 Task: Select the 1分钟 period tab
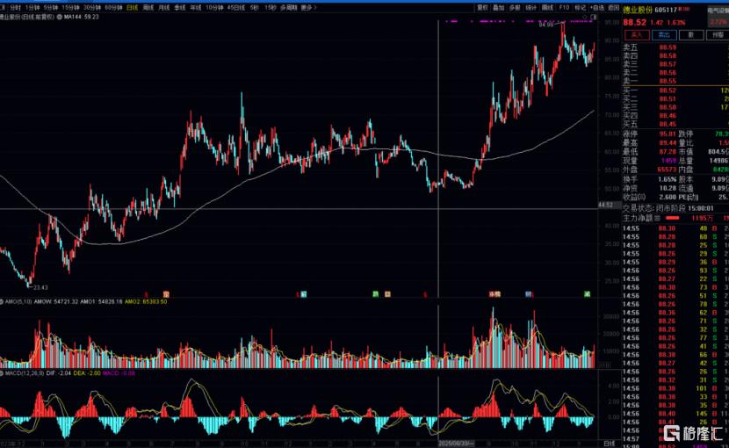coord(32,8)
